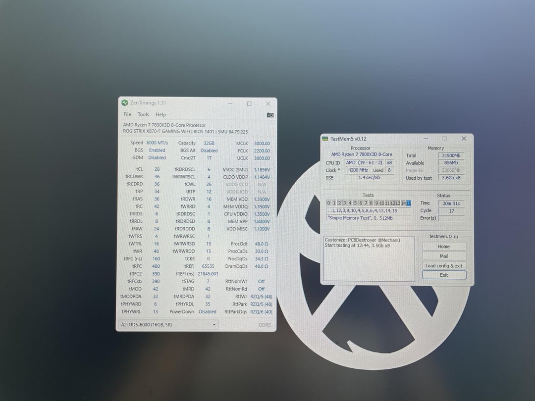The image size is (535, 401).
Task: Click the tREFI value 65535
Action: pos(208,266)
